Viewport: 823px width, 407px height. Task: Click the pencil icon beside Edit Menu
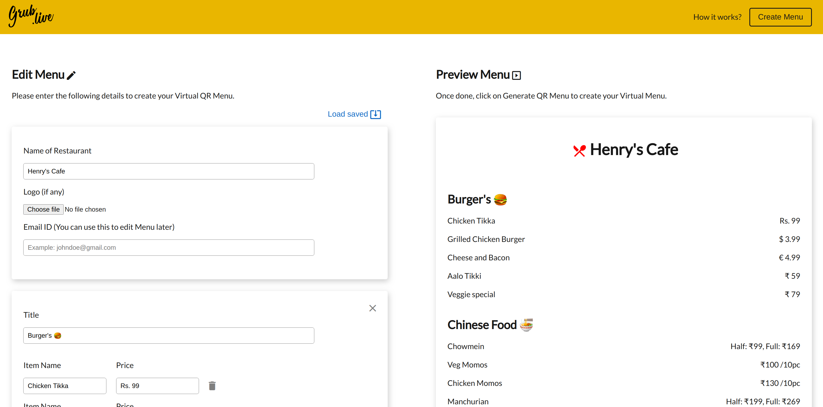pyautogui.click(x=71, y=76)
